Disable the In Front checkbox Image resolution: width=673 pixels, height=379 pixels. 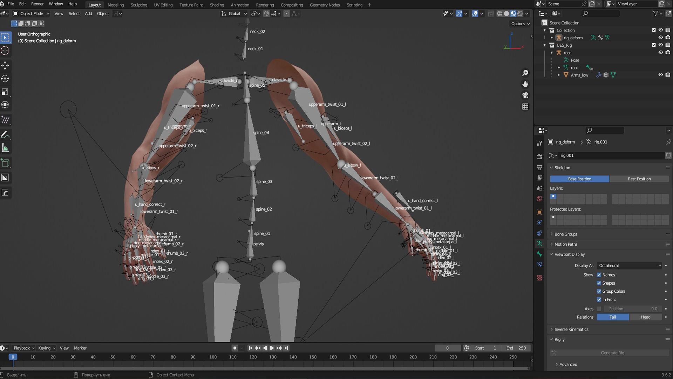point(599,300)
